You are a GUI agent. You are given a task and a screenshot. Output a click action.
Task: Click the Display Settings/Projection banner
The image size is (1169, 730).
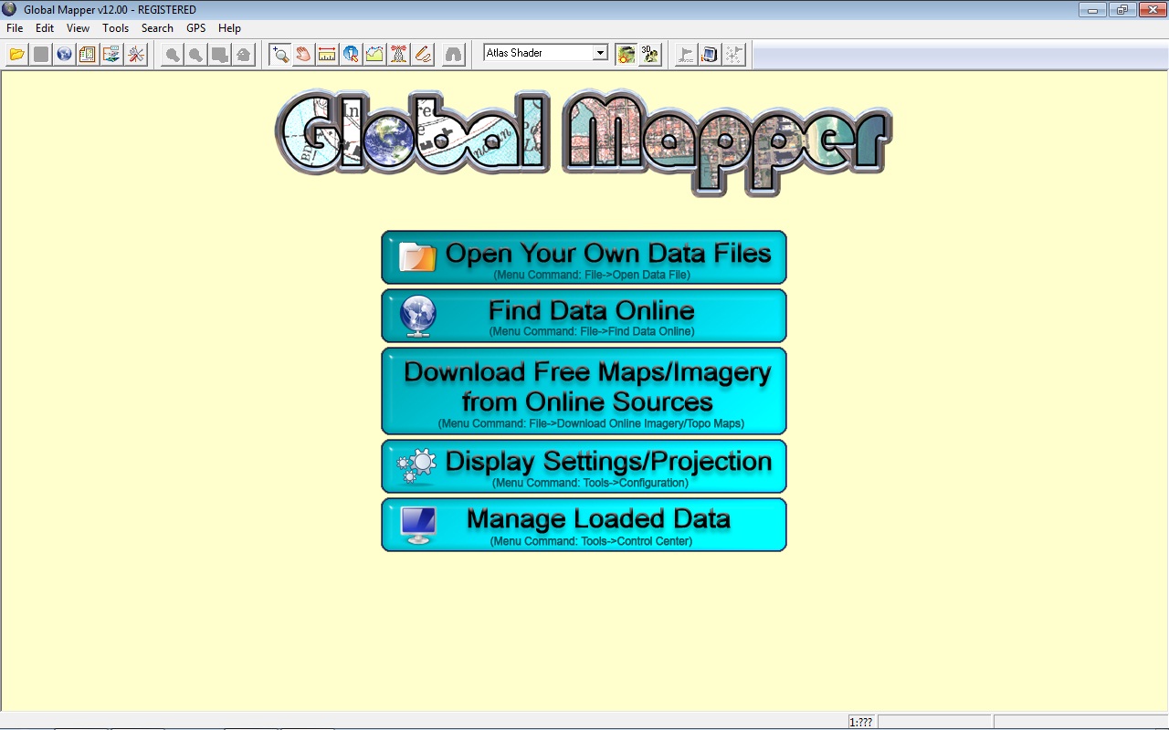(584, 466)
